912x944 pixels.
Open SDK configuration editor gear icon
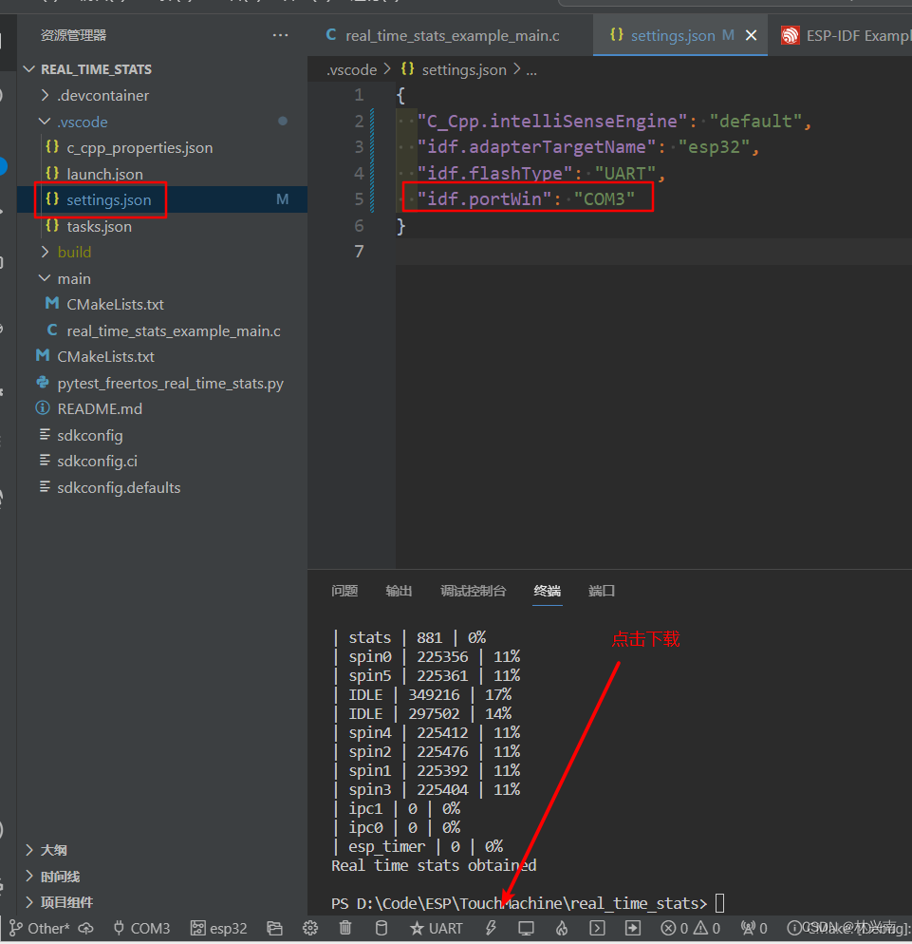(x=310, y=928)
